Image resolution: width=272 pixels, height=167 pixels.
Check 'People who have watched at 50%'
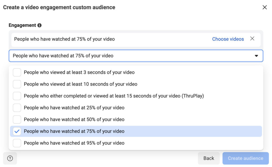click(17, 119)
